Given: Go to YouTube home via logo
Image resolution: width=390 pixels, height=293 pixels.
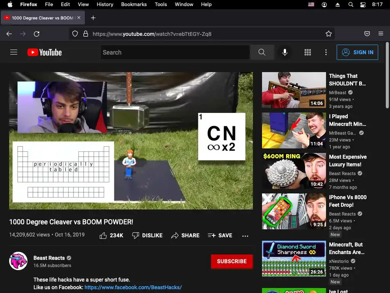Looking at the screenshot, I should (x=45, y=52).
